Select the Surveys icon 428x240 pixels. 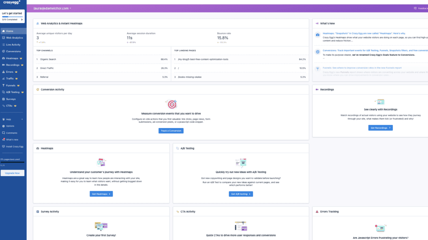(x=4, y=99)
